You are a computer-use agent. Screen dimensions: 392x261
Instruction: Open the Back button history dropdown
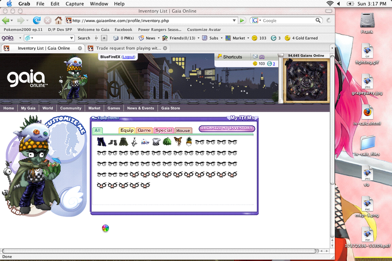coord(12,21)
